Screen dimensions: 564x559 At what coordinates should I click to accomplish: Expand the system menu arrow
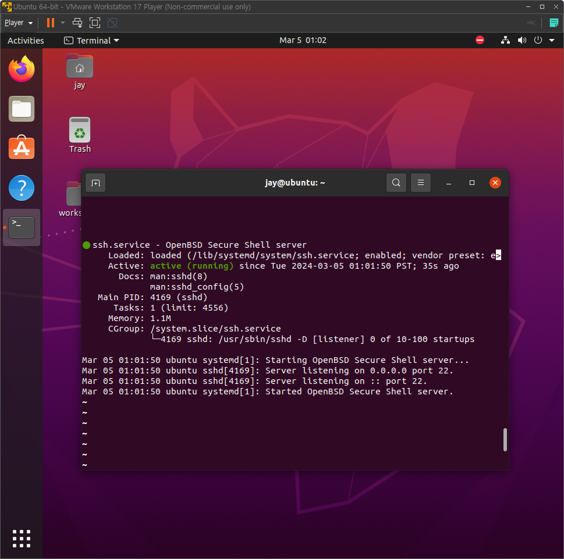[552, 40]
